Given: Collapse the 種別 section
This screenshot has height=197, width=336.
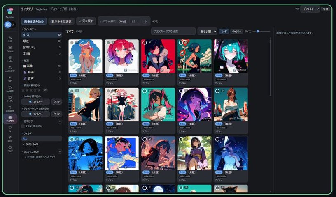Looking at the screenshot, I should tap(25, 60).
